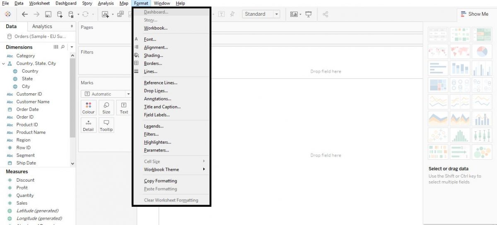Click the New Worksheet icon in toolbar
This screenshot has width=497, height=225.
105,14
